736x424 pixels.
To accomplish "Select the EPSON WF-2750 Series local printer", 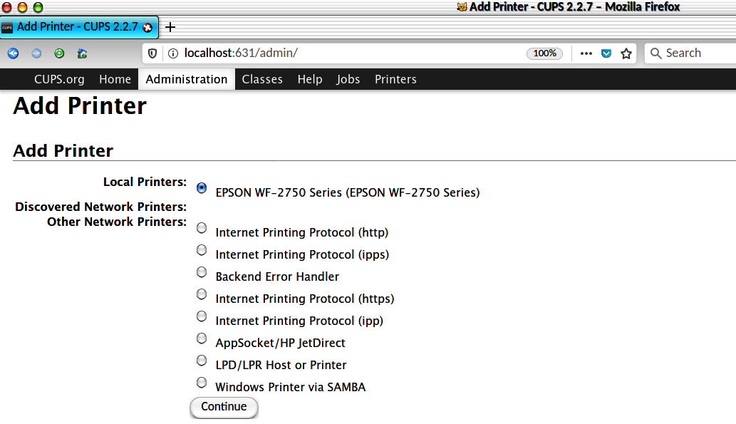I will [202, 188].
